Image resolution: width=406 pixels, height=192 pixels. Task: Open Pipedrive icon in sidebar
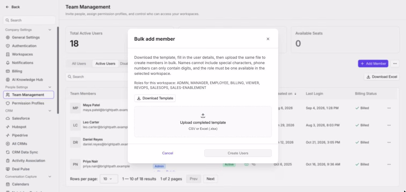click(8, 135)
